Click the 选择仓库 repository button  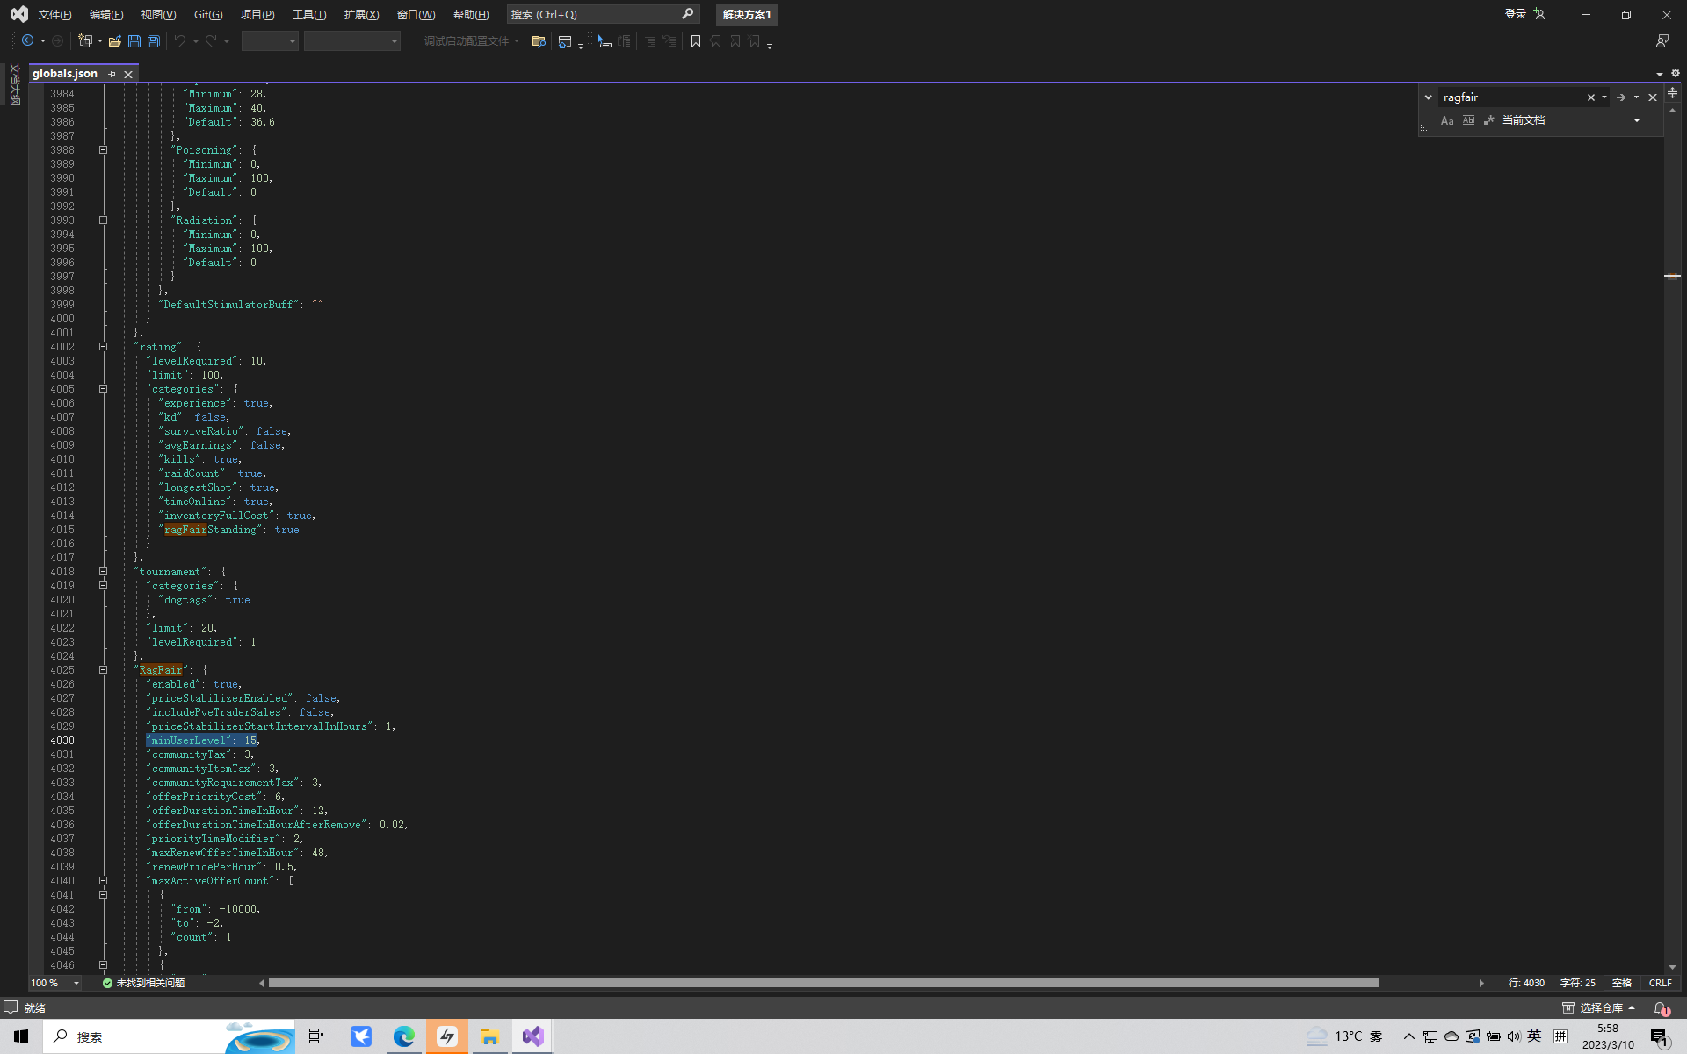point(1599,1008)
